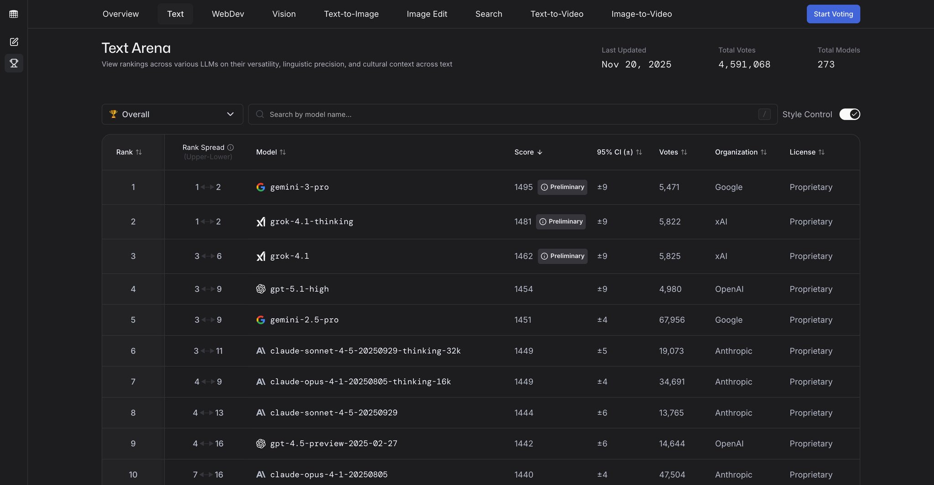This screenshot has width=934, height=485.
Task: Sort by Model column arrows
Action: pyautogui.click(x=283, y=152)
